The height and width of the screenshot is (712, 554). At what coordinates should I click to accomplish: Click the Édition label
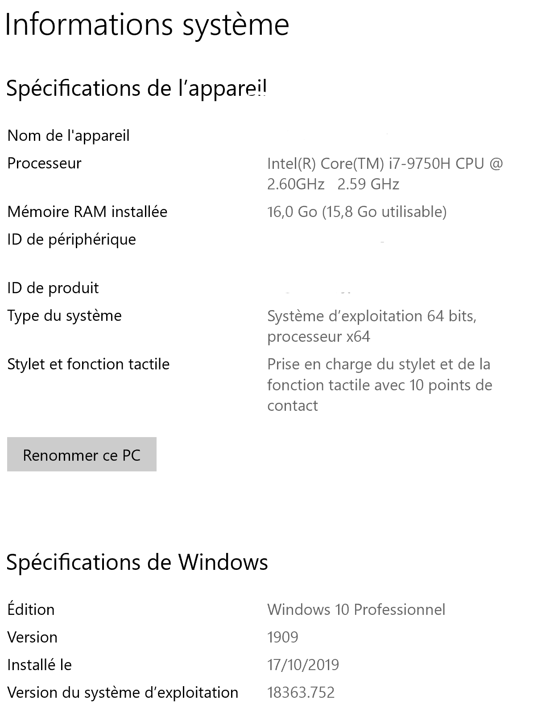pyautogui.click(x=31, y=609)
